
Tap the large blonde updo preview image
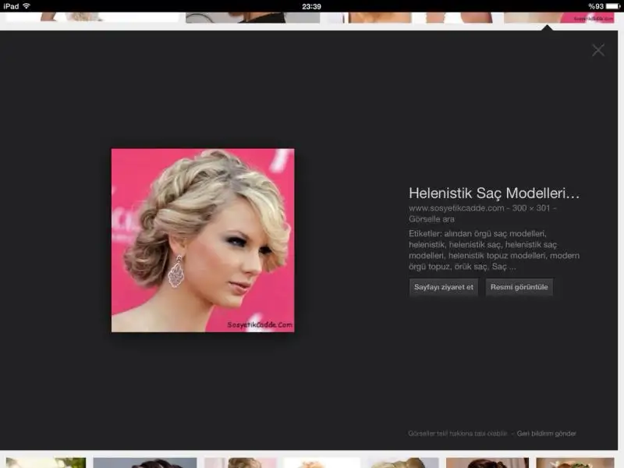[203, 240]
